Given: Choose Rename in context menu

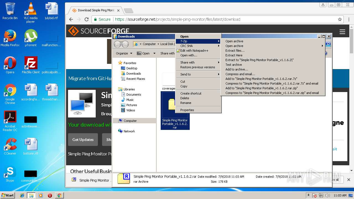Looking at the screenshot, I should point(198,103).
